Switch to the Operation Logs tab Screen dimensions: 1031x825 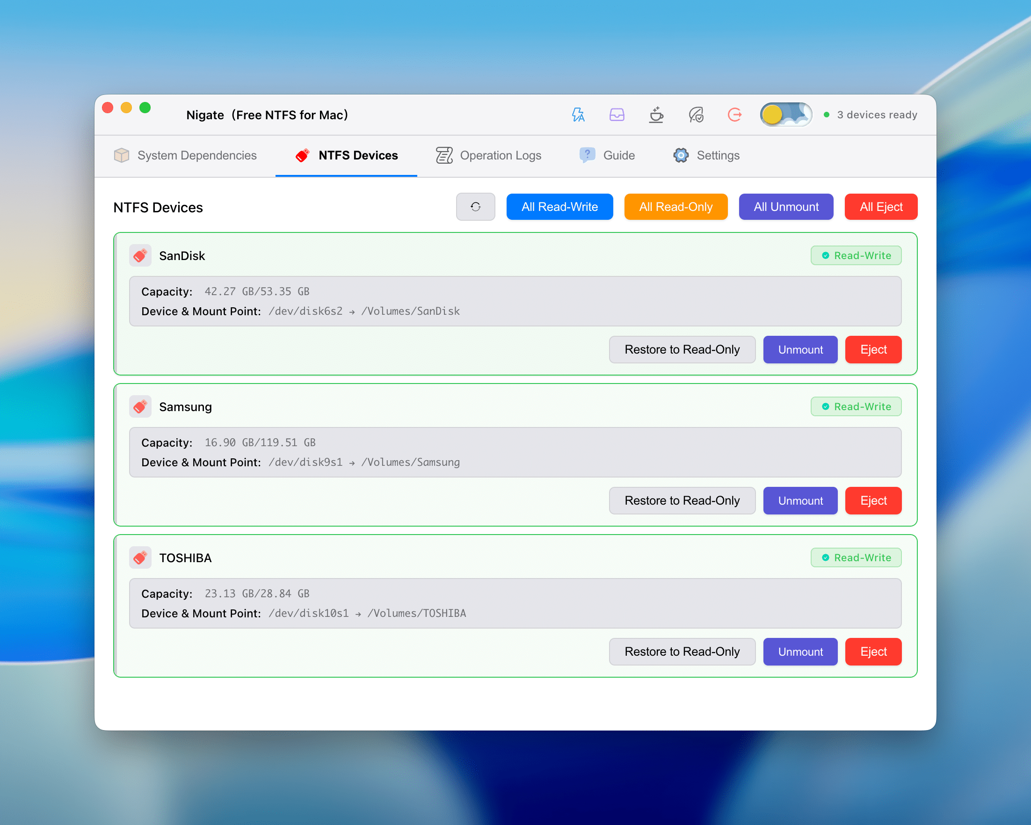488,155
